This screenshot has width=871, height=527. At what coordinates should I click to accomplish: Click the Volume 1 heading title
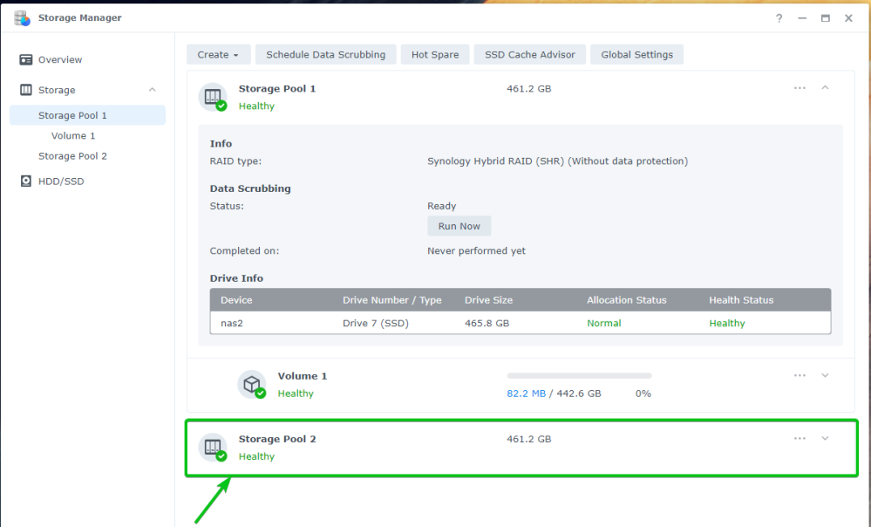point(303,376)
